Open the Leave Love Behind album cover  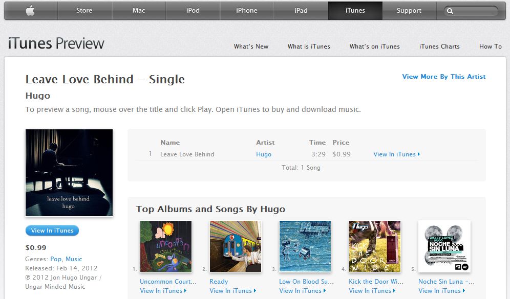point(69,173)
